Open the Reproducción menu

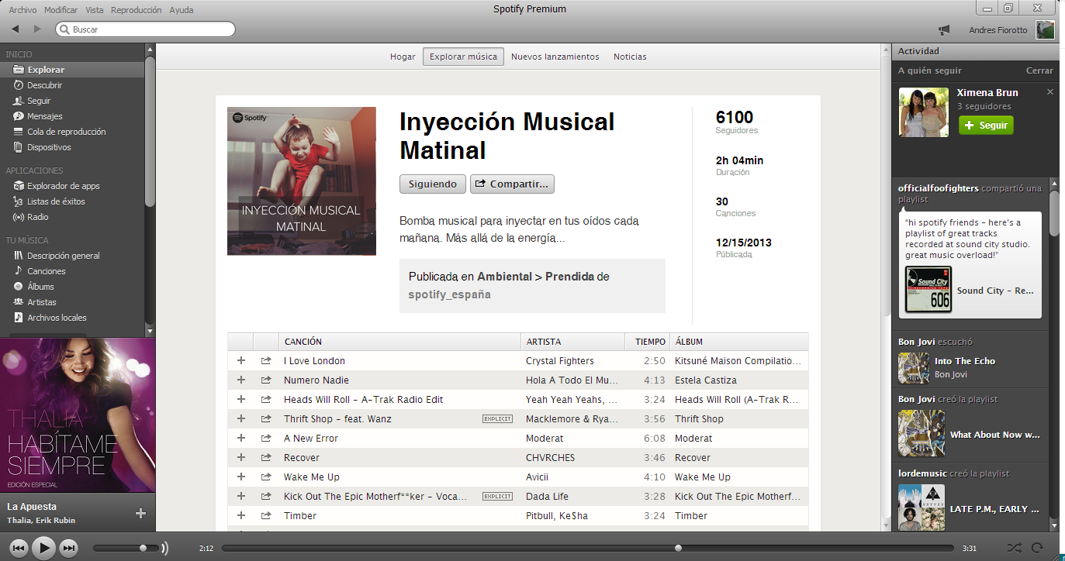coord(137,10)
